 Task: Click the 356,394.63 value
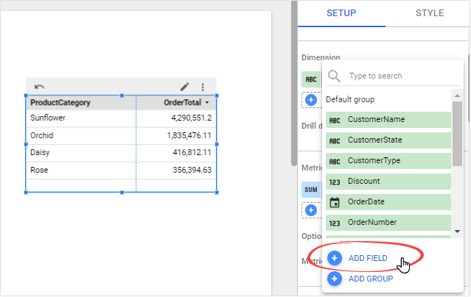tap(192, 171)
